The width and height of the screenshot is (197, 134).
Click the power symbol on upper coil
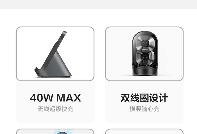[145, 42]
